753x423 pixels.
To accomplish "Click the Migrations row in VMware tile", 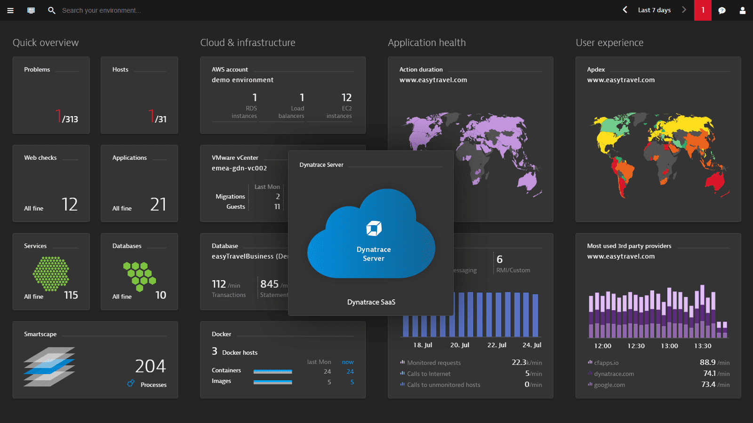I will (248, 196).
